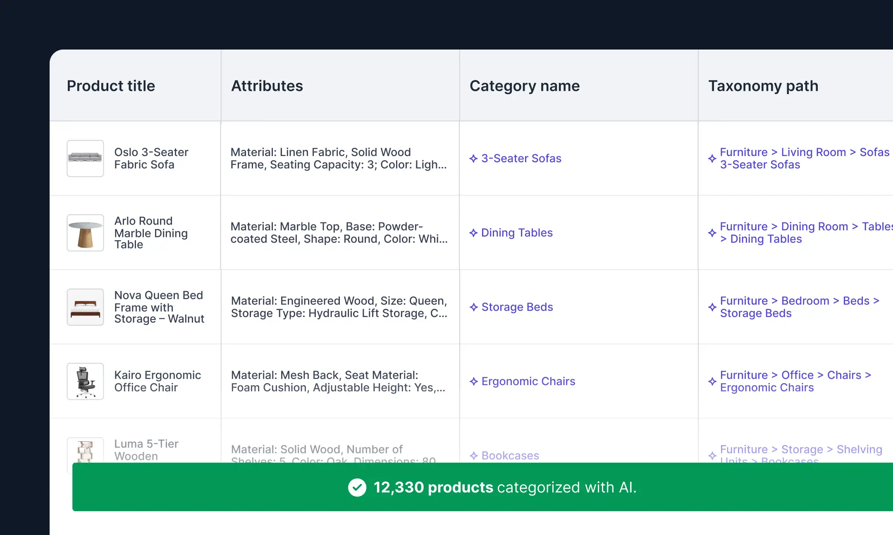Select the Storage Beds category link
Screen dimensions: 893x535
click(517, 307)
